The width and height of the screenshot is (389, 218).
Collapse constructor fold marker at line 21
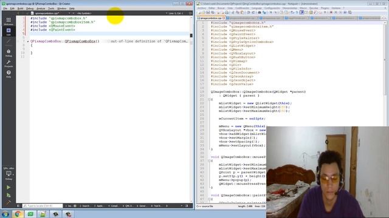[x=209, y=99]
